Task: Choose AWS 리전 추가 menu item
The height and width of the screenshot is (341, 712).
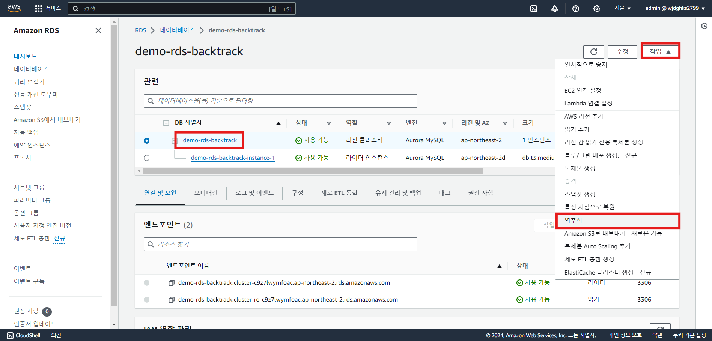Action: (x=617, y=117)
